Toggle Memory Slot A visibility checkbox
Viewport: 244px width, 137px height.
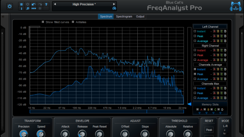point(197,109)
